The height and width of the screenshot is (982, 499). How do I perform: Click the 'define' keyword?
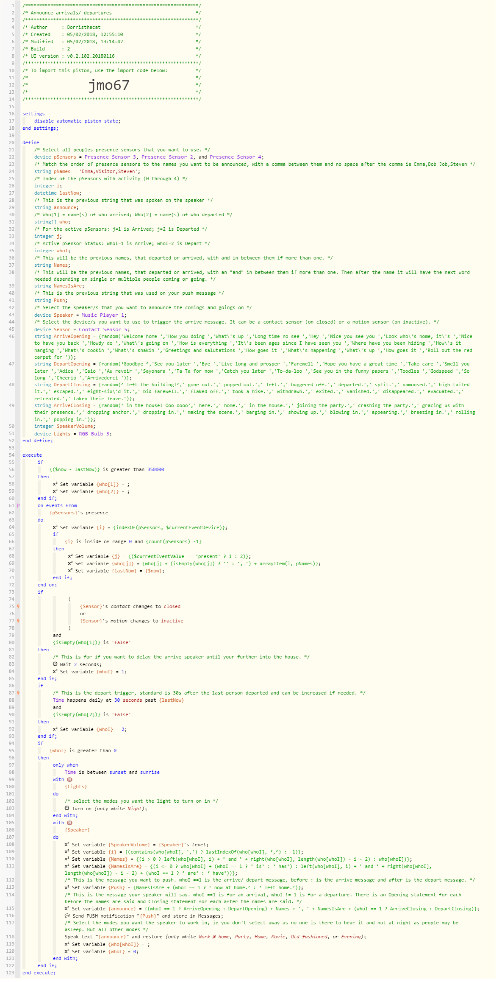(30, 142)
